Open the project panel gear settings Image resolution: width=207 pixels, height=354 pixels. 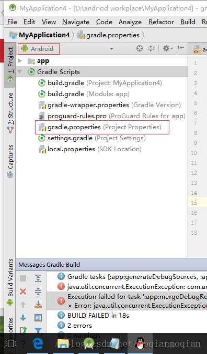[167, 48]
